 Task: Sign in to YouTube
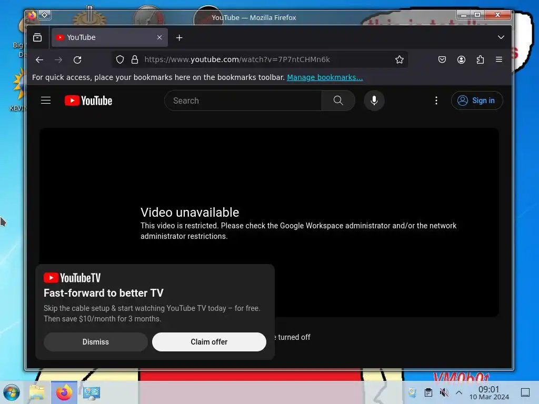(477, 100)
